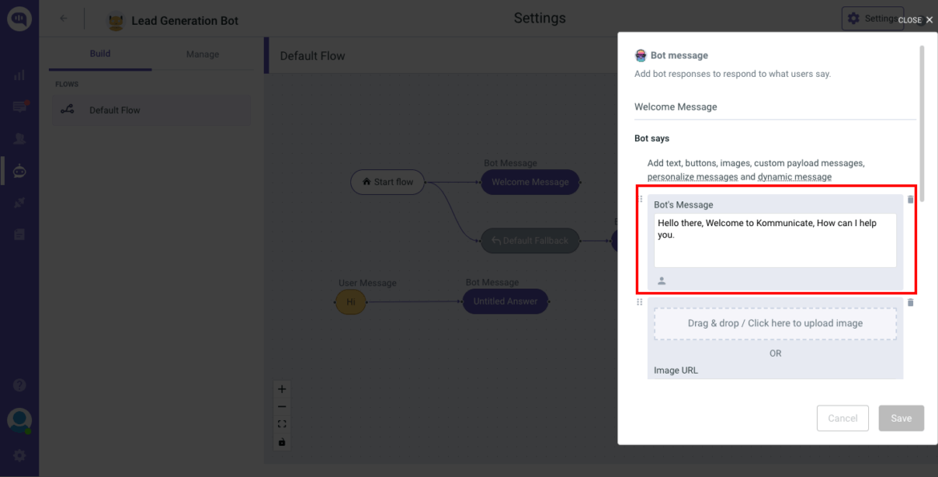This screenshot has width=938, height=477.
Task: Fit the flow to screen
Action: [x=281, y=424]
